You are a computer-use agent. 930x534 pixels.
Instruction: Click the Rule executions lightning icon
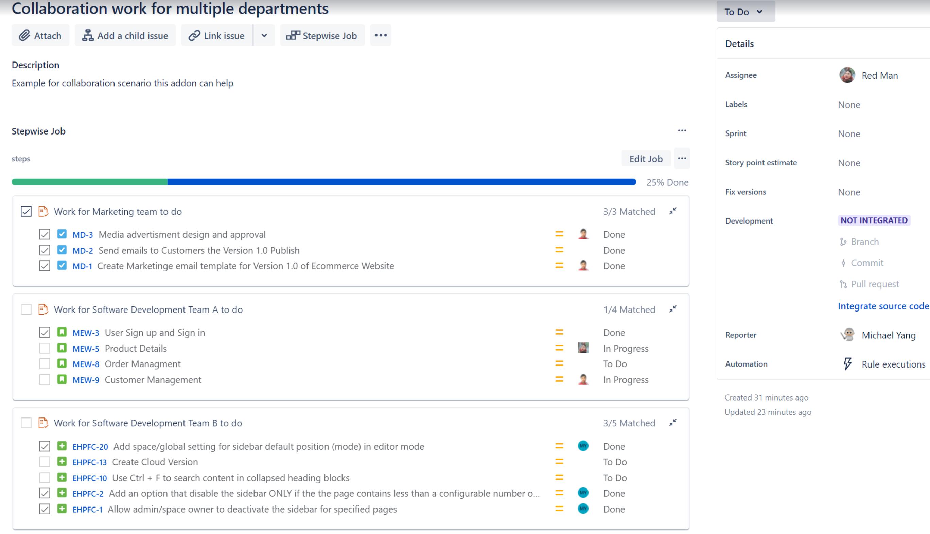(x=847, y=363)
